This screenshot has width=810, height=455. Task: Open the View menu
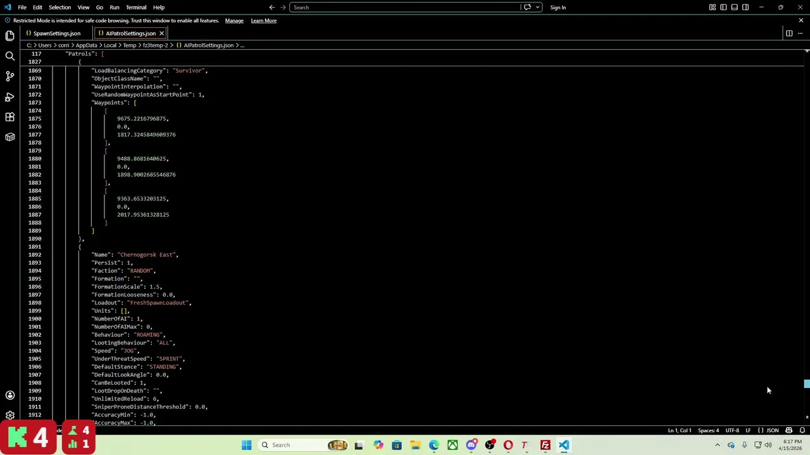(x=83, y=8)
